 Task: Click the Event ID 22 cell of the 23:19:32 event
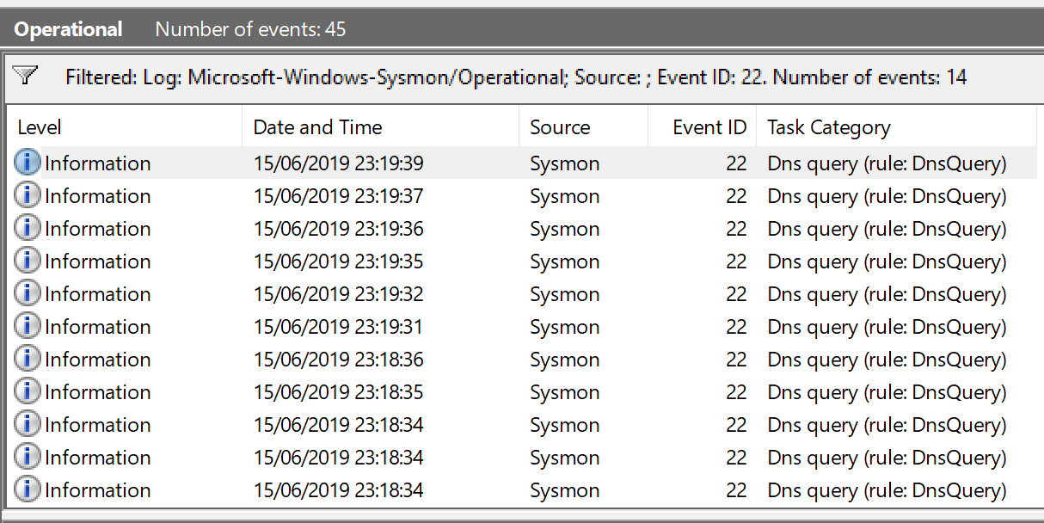(736, 294)
